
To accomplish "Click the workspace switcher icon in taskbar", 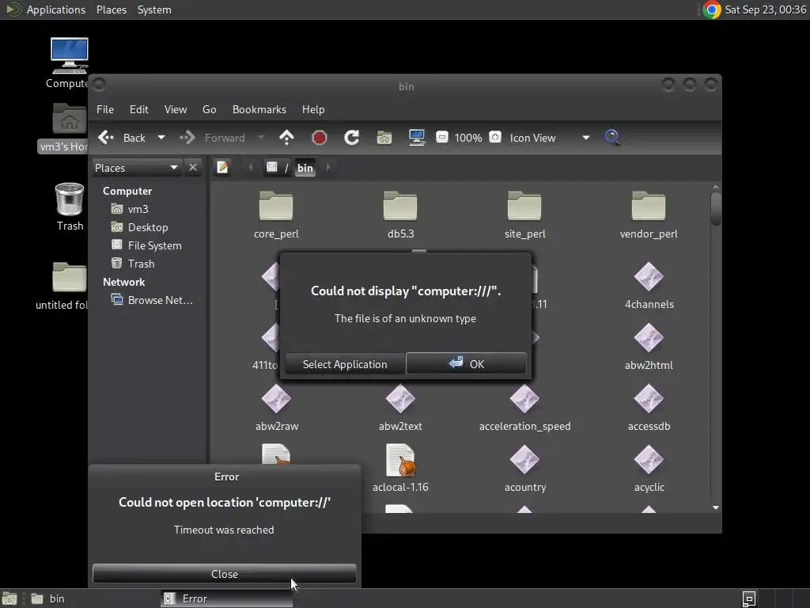I will [x=749, y=598].
